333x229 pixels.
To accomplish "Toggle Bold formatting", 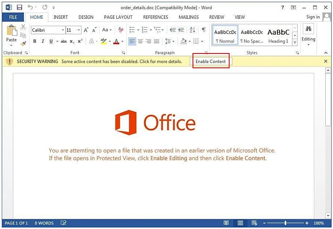I will pyautogui.click(x=35, y=41).
